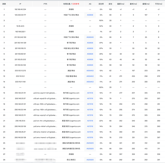Image resolution: width=165 pixels, height=163 pixels.
Task: Open the AS link for 206.148.25.151
Action: point(90,93)
